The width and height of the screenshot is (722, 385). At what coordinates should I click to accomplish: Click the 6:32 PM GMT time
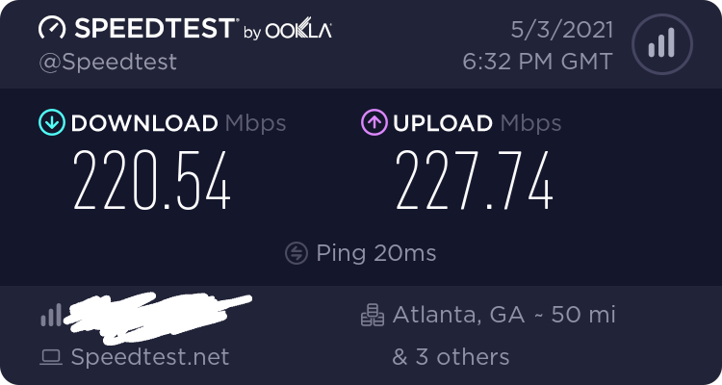538,62
